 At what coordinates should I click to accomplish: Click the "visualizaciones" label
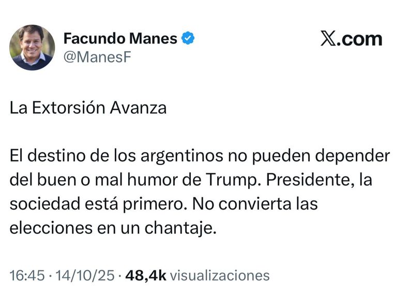tap(220, 275)
